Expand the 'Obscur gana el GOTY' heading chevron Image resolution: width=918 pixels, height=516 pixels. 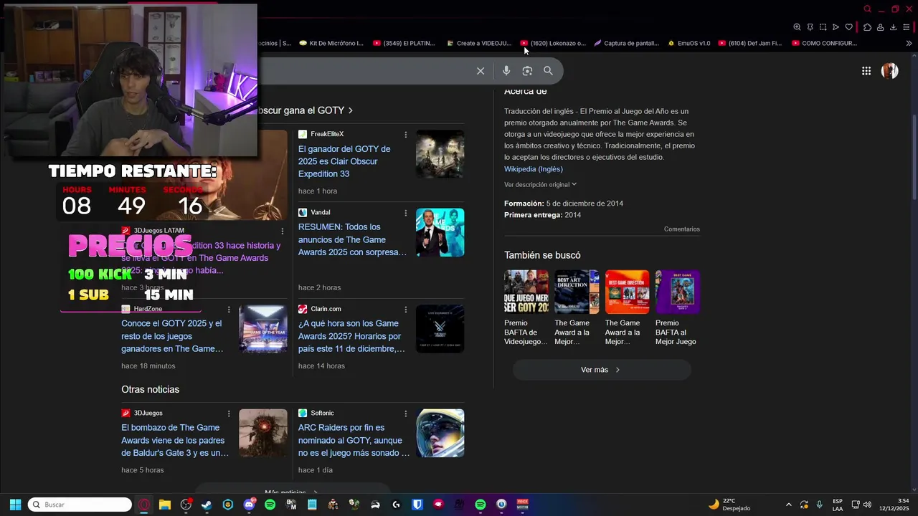coord(351,110)
